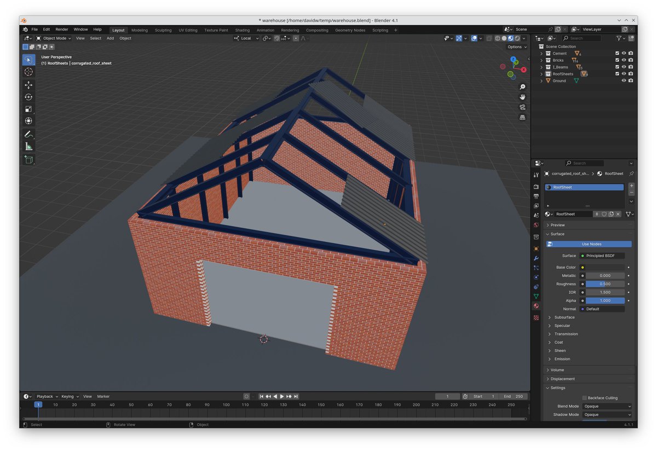The image size is (657, 451).
Task: Open the World properties tab
Action: pos(536,224)
